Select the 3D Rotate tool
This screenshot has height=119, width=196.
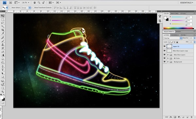(x=3, y=81)
